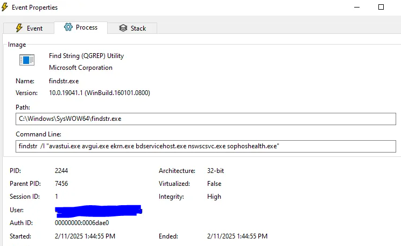
Task: Click the 'User:' label
Action: 17,210
